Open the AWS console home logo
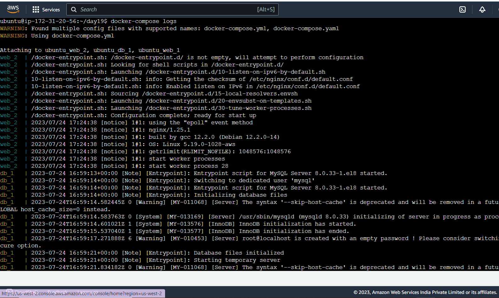The height and width of the screenshot is (298, 499). click(x=13, y=9)
